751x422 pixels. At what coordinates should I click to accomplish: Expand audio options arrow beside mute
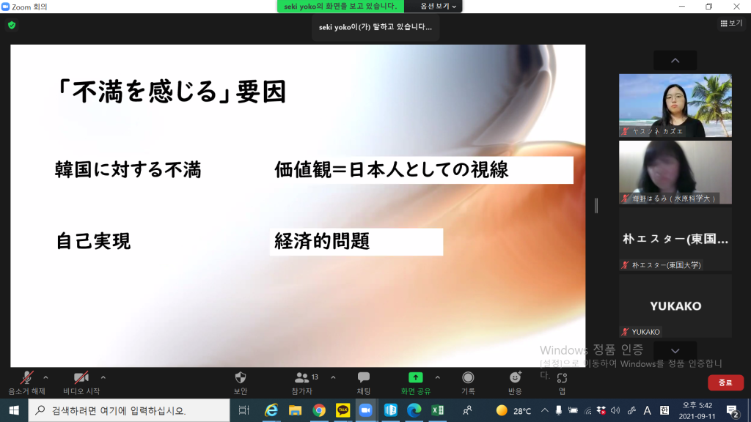click(x=45, y=377)
